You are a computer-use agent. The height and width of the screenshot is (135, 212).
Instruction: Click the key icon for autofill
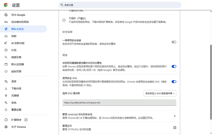(6, 22)
